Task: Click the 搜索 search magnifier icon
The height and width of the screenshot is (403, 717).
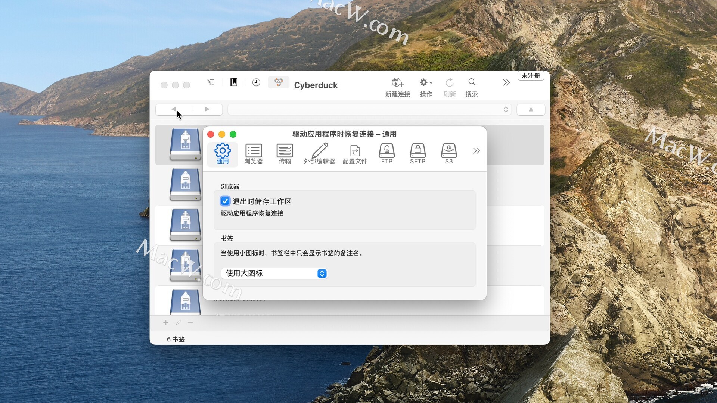Action: 472,82
